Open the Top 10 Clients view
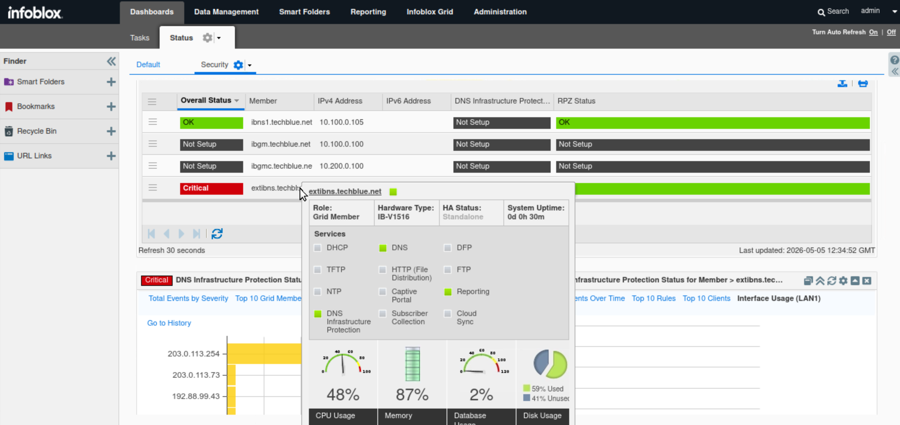The height and width of the screenshot is (425, 900). (707, 299)
